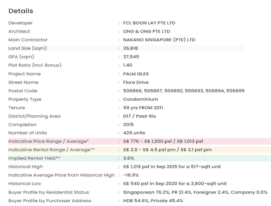Click the Buyer Profile by Purchaser Address label
Screen dimensions: 271x206
[50, 201]
